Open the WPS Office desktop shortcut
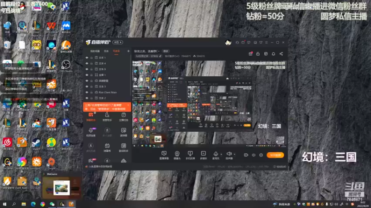This screenshot has width=371, height=208. coord(51,27)
